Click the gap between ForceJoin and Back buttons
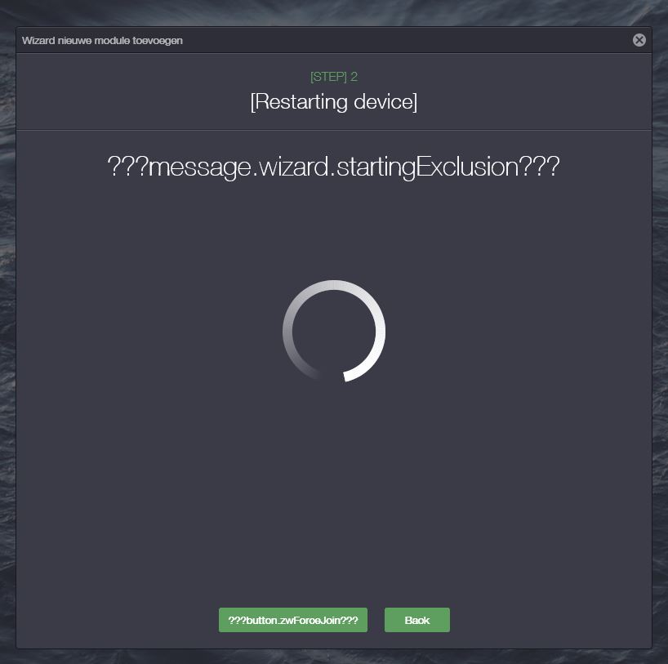Image resolution: width=668 pixels, height=664 pixels. pos(376,620)
